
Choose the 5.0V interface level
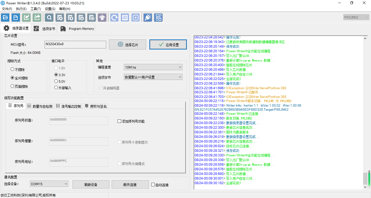[60, 81]
